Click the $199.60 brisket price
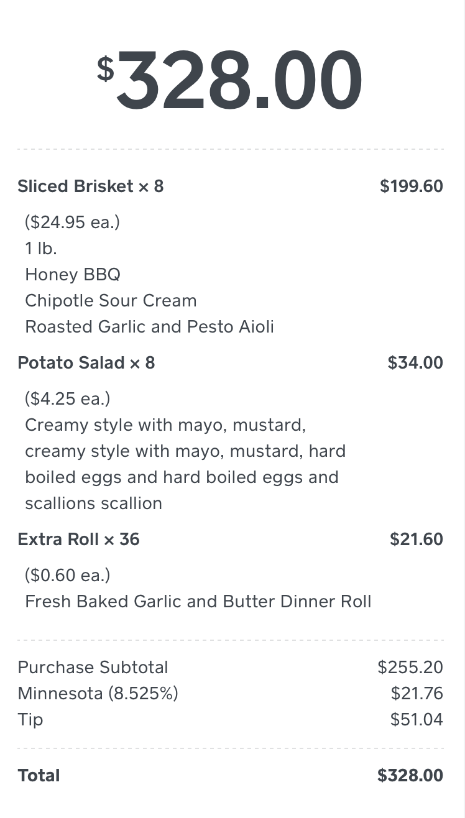Image resolution: width=465 pixels, height=818 pixels. [412, 186]
